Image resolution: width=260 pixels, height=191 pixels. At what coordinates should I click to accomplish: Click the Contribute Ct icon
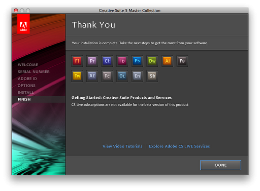[107, 61]
